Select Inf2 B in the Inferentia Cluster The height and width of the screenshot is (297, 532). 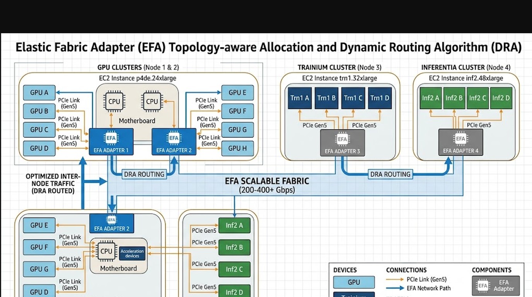(x=454, y=98)
